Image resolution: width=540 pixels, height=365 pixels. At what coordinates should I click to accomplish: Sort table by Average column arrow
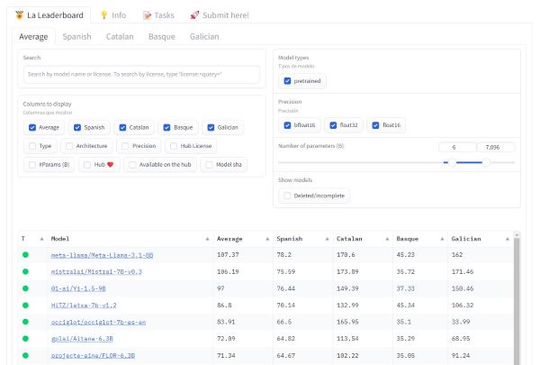point(266,239)
